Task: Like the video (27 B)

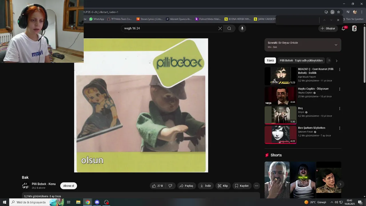Action: [x=158, y=186]
